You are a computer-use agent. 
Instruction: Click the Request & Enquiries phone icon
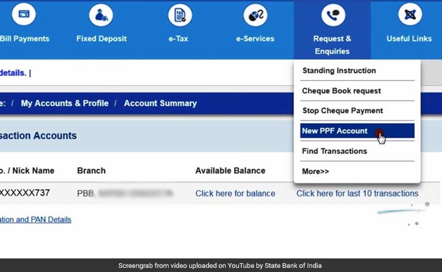click(332, 14)
